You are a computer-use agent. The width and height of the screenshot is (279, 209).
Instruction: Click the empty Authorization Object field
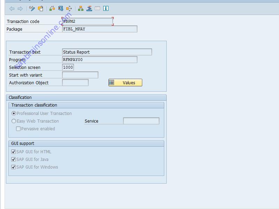coord(75,83)
